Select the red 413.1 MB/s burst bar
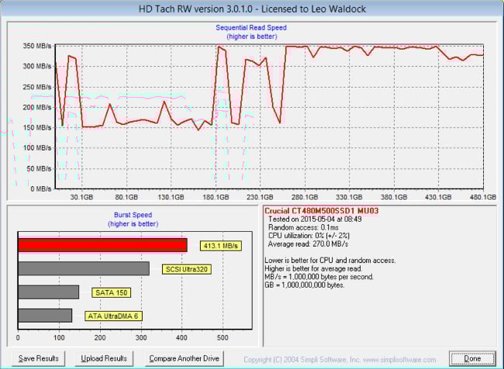Image resolution: width=504 pixels, height=369 pixels. (x=102, y=245)
